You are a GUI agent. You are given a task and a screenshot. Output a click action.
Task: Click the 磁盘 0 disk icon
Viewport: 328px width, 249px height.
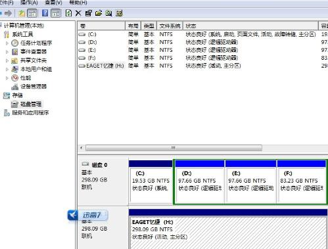(85, 164)
